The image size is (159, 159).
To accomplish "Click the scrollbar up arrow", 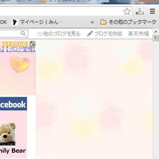I will click(x=156, y=32).
